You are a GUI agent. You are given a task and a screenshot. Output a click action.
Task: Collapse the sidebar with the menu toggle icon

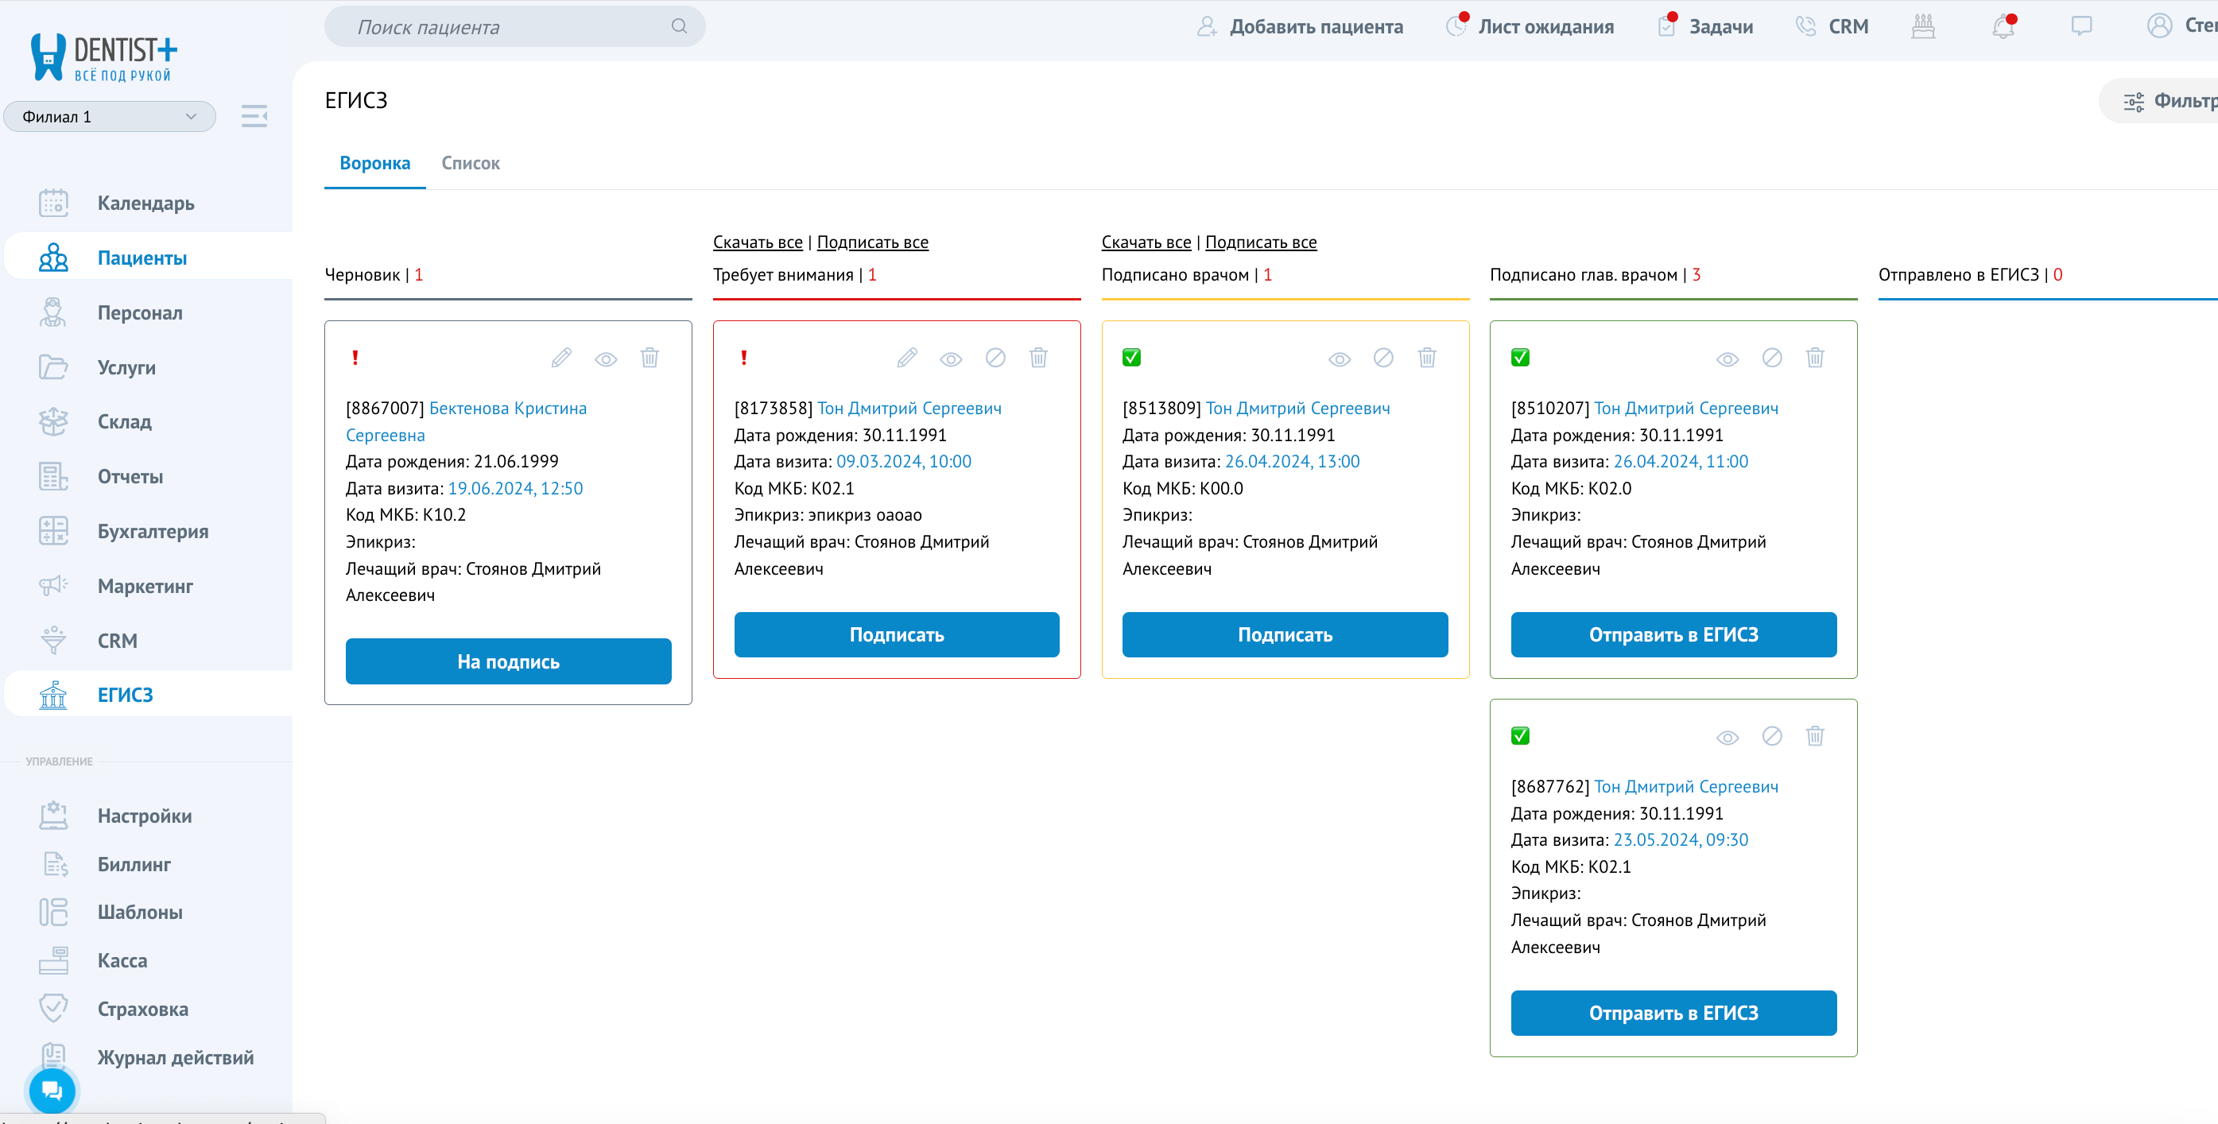[254, 116]
